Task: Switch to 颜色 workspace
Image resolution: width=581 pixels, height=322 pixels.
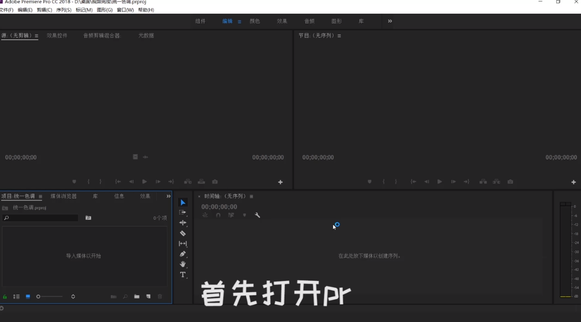Action: click(255, 21)
